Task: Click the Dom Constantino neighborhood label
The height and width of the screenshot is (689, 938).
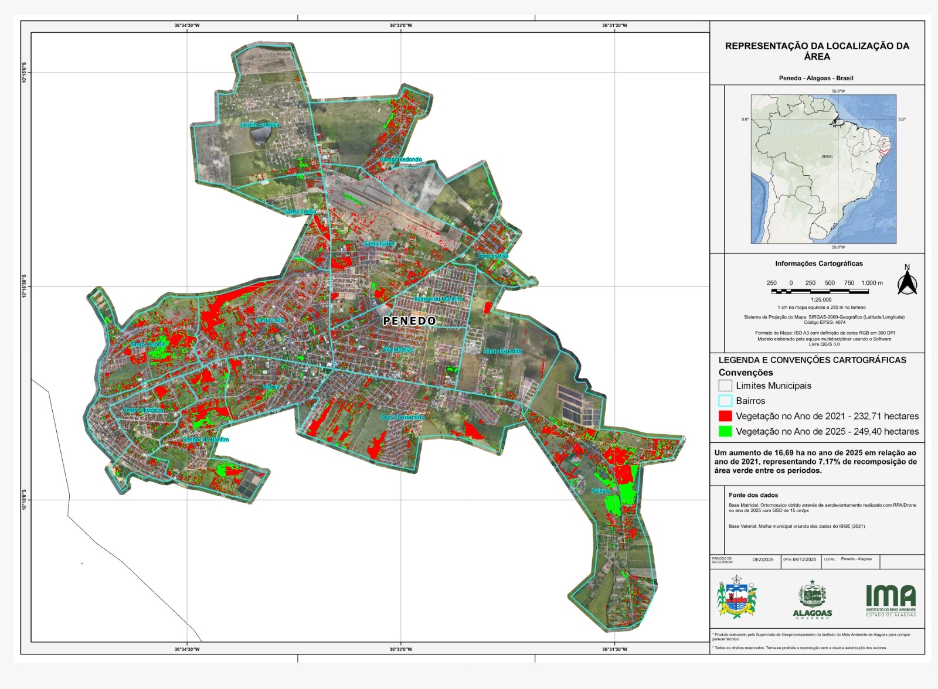Action: click(x=402, y=417)
